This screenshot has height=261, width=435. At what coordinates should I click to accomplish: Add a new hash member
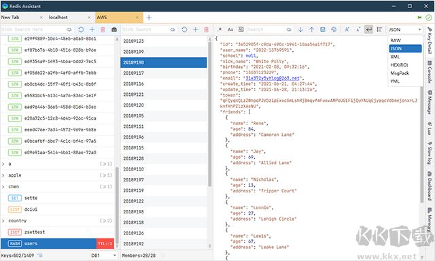195,29
